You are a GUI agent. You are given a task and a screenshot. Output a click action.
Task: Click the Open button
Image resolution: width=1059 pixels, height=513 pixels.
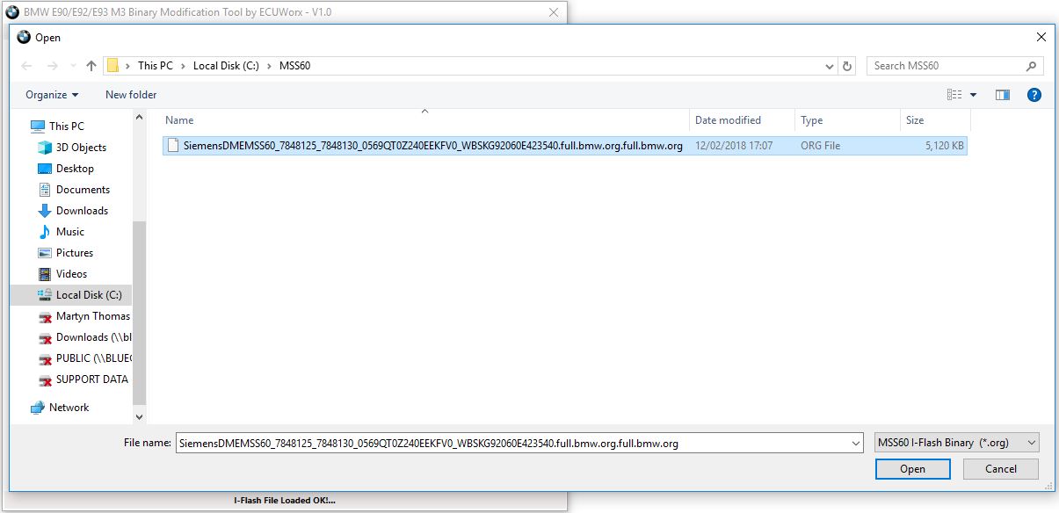point(912,469)
